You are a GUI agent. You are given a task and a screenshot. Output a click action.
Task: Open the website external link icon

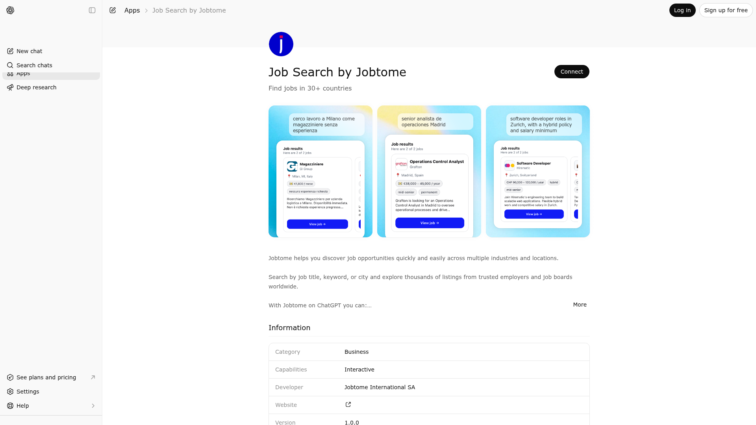tap(348, 405)
